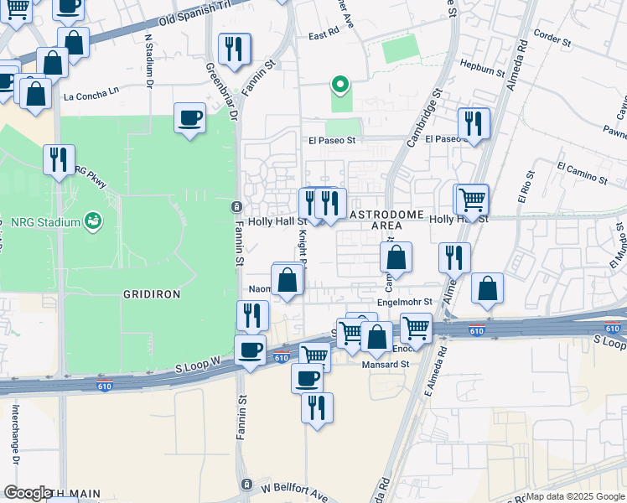
Task: Click the Interchange Dr street label
Action: [x=15, y=434]
